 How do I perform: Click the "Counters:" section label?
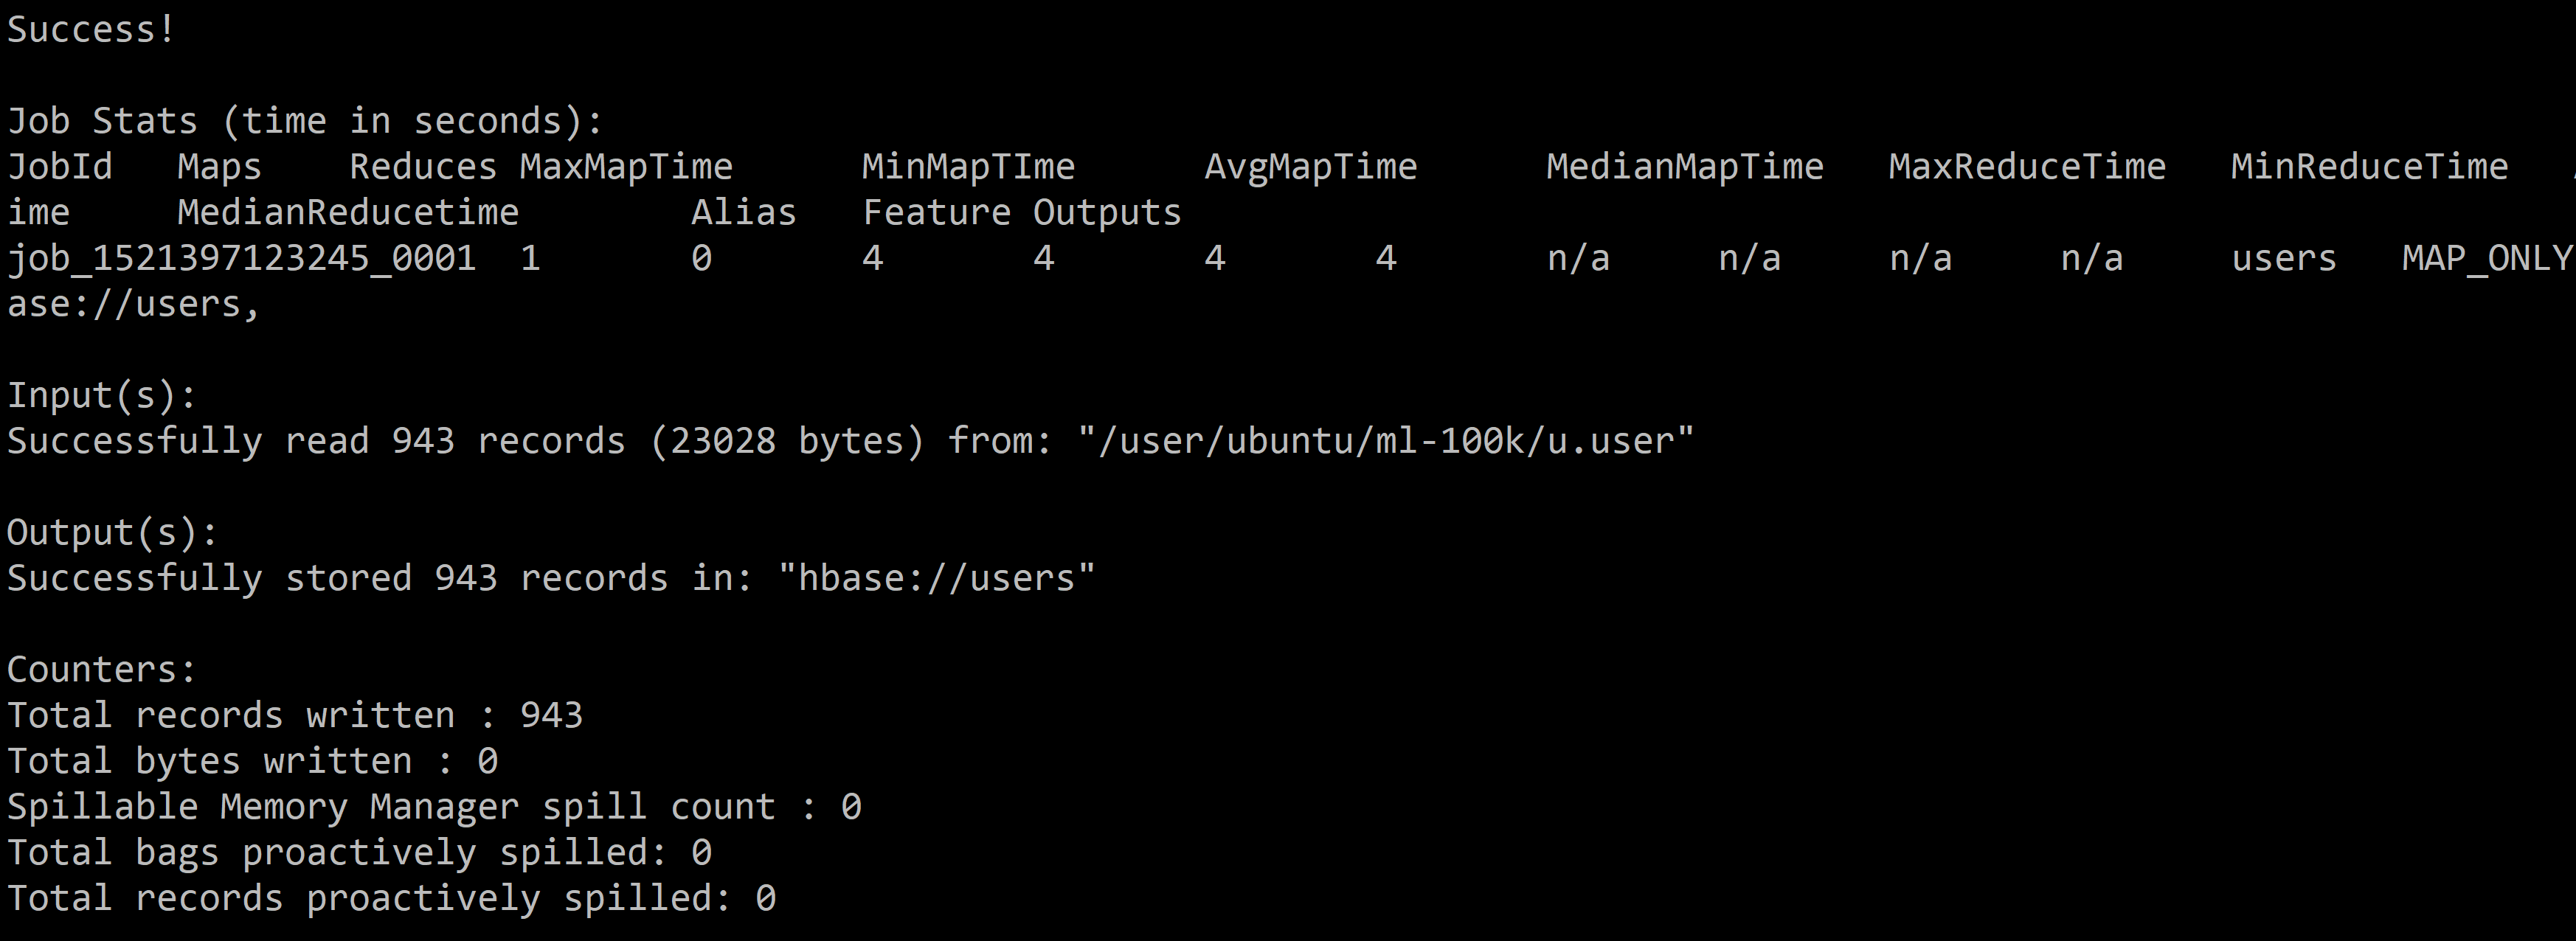pos(101,670)
